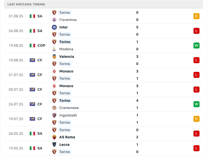The image size is (207, 156).
Task: Click the Fiorentina club crest icon
Action: [54, 20]
